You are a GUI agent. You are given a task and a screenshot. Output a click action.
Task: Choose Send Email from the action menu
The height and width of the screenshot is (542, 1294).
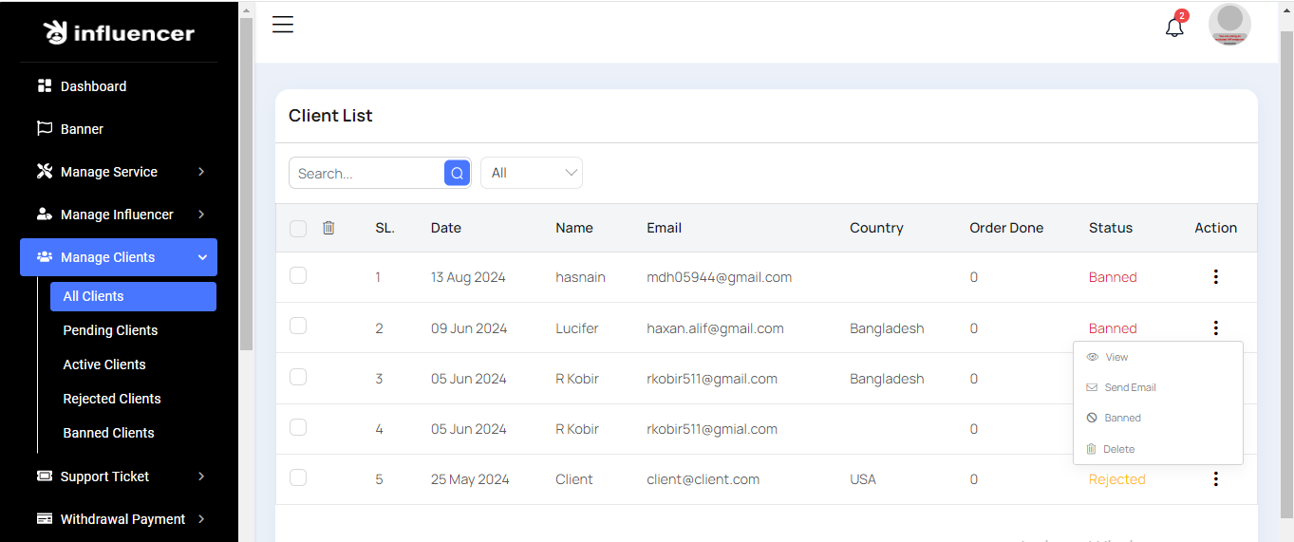(1130, 387)
